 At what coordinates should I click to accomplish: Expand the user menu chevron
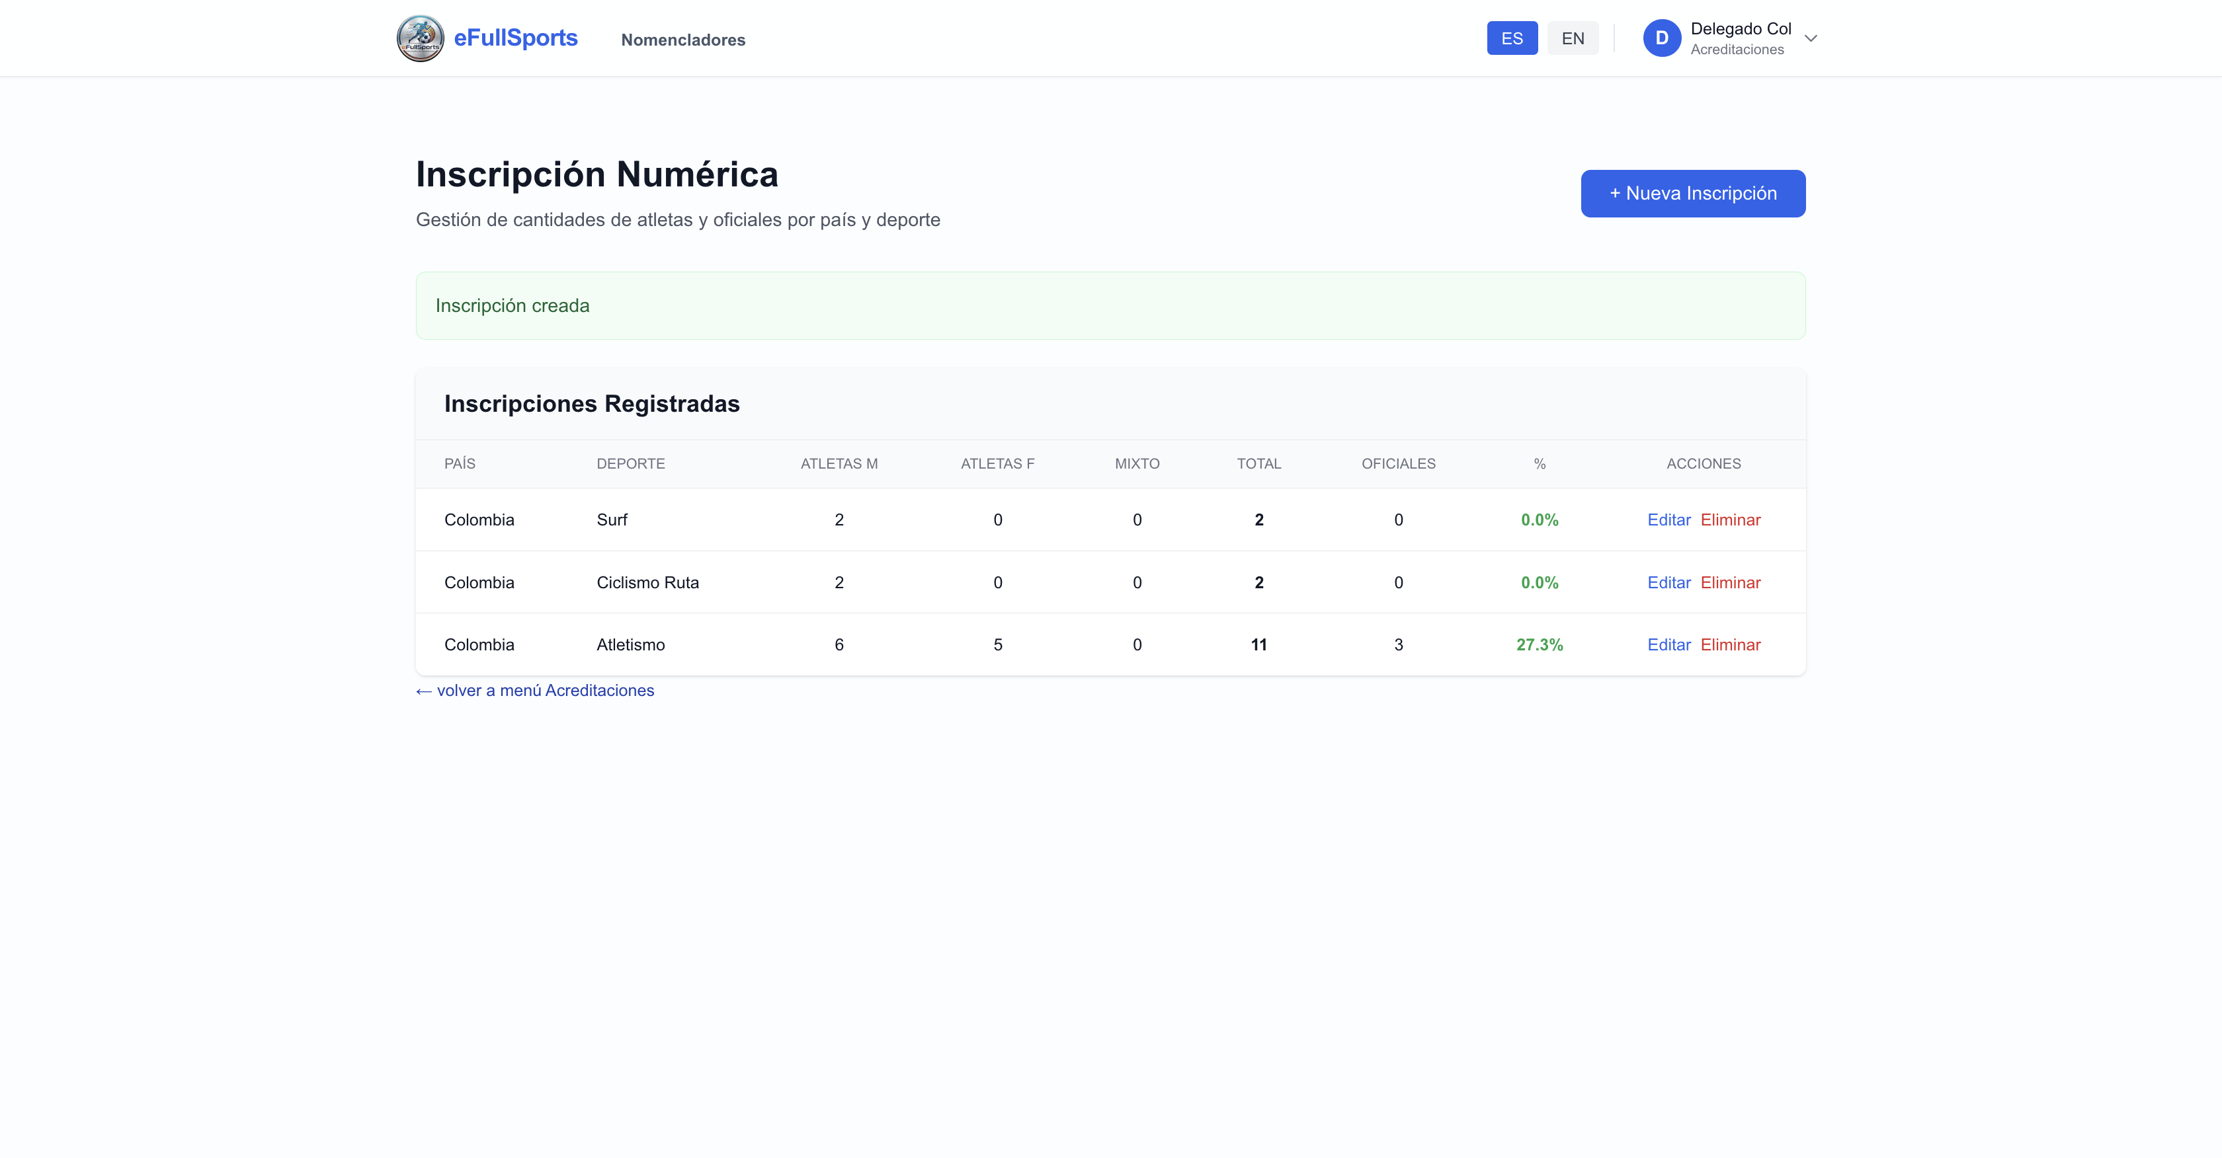(x=1811, y=38)
